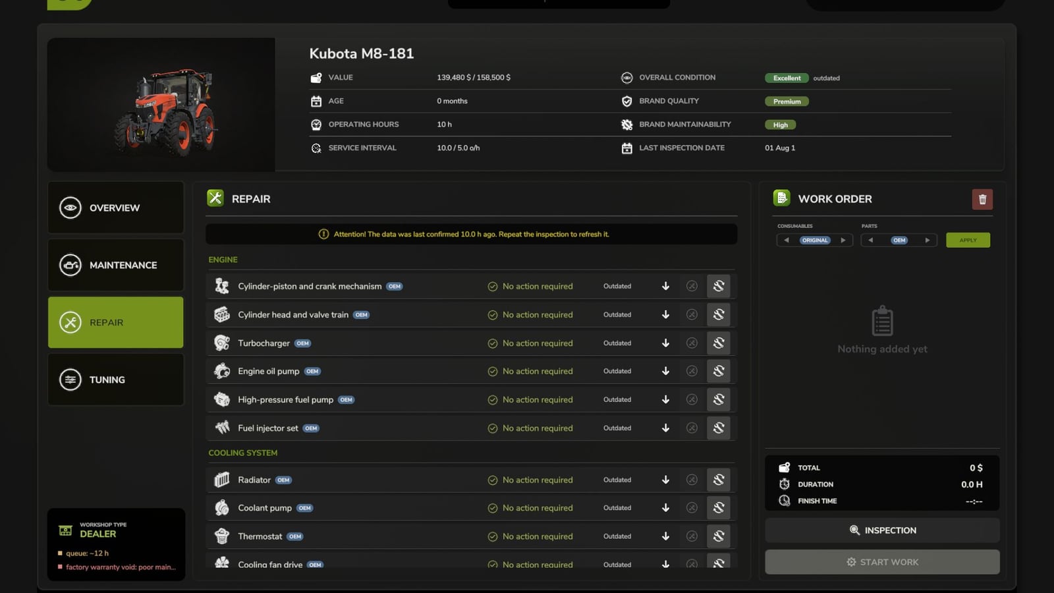
Task: Click the down arrow on Coolant pump row
Action: point(665,508)
